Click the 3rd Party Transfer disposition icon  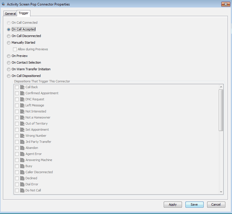click(22, 142)
